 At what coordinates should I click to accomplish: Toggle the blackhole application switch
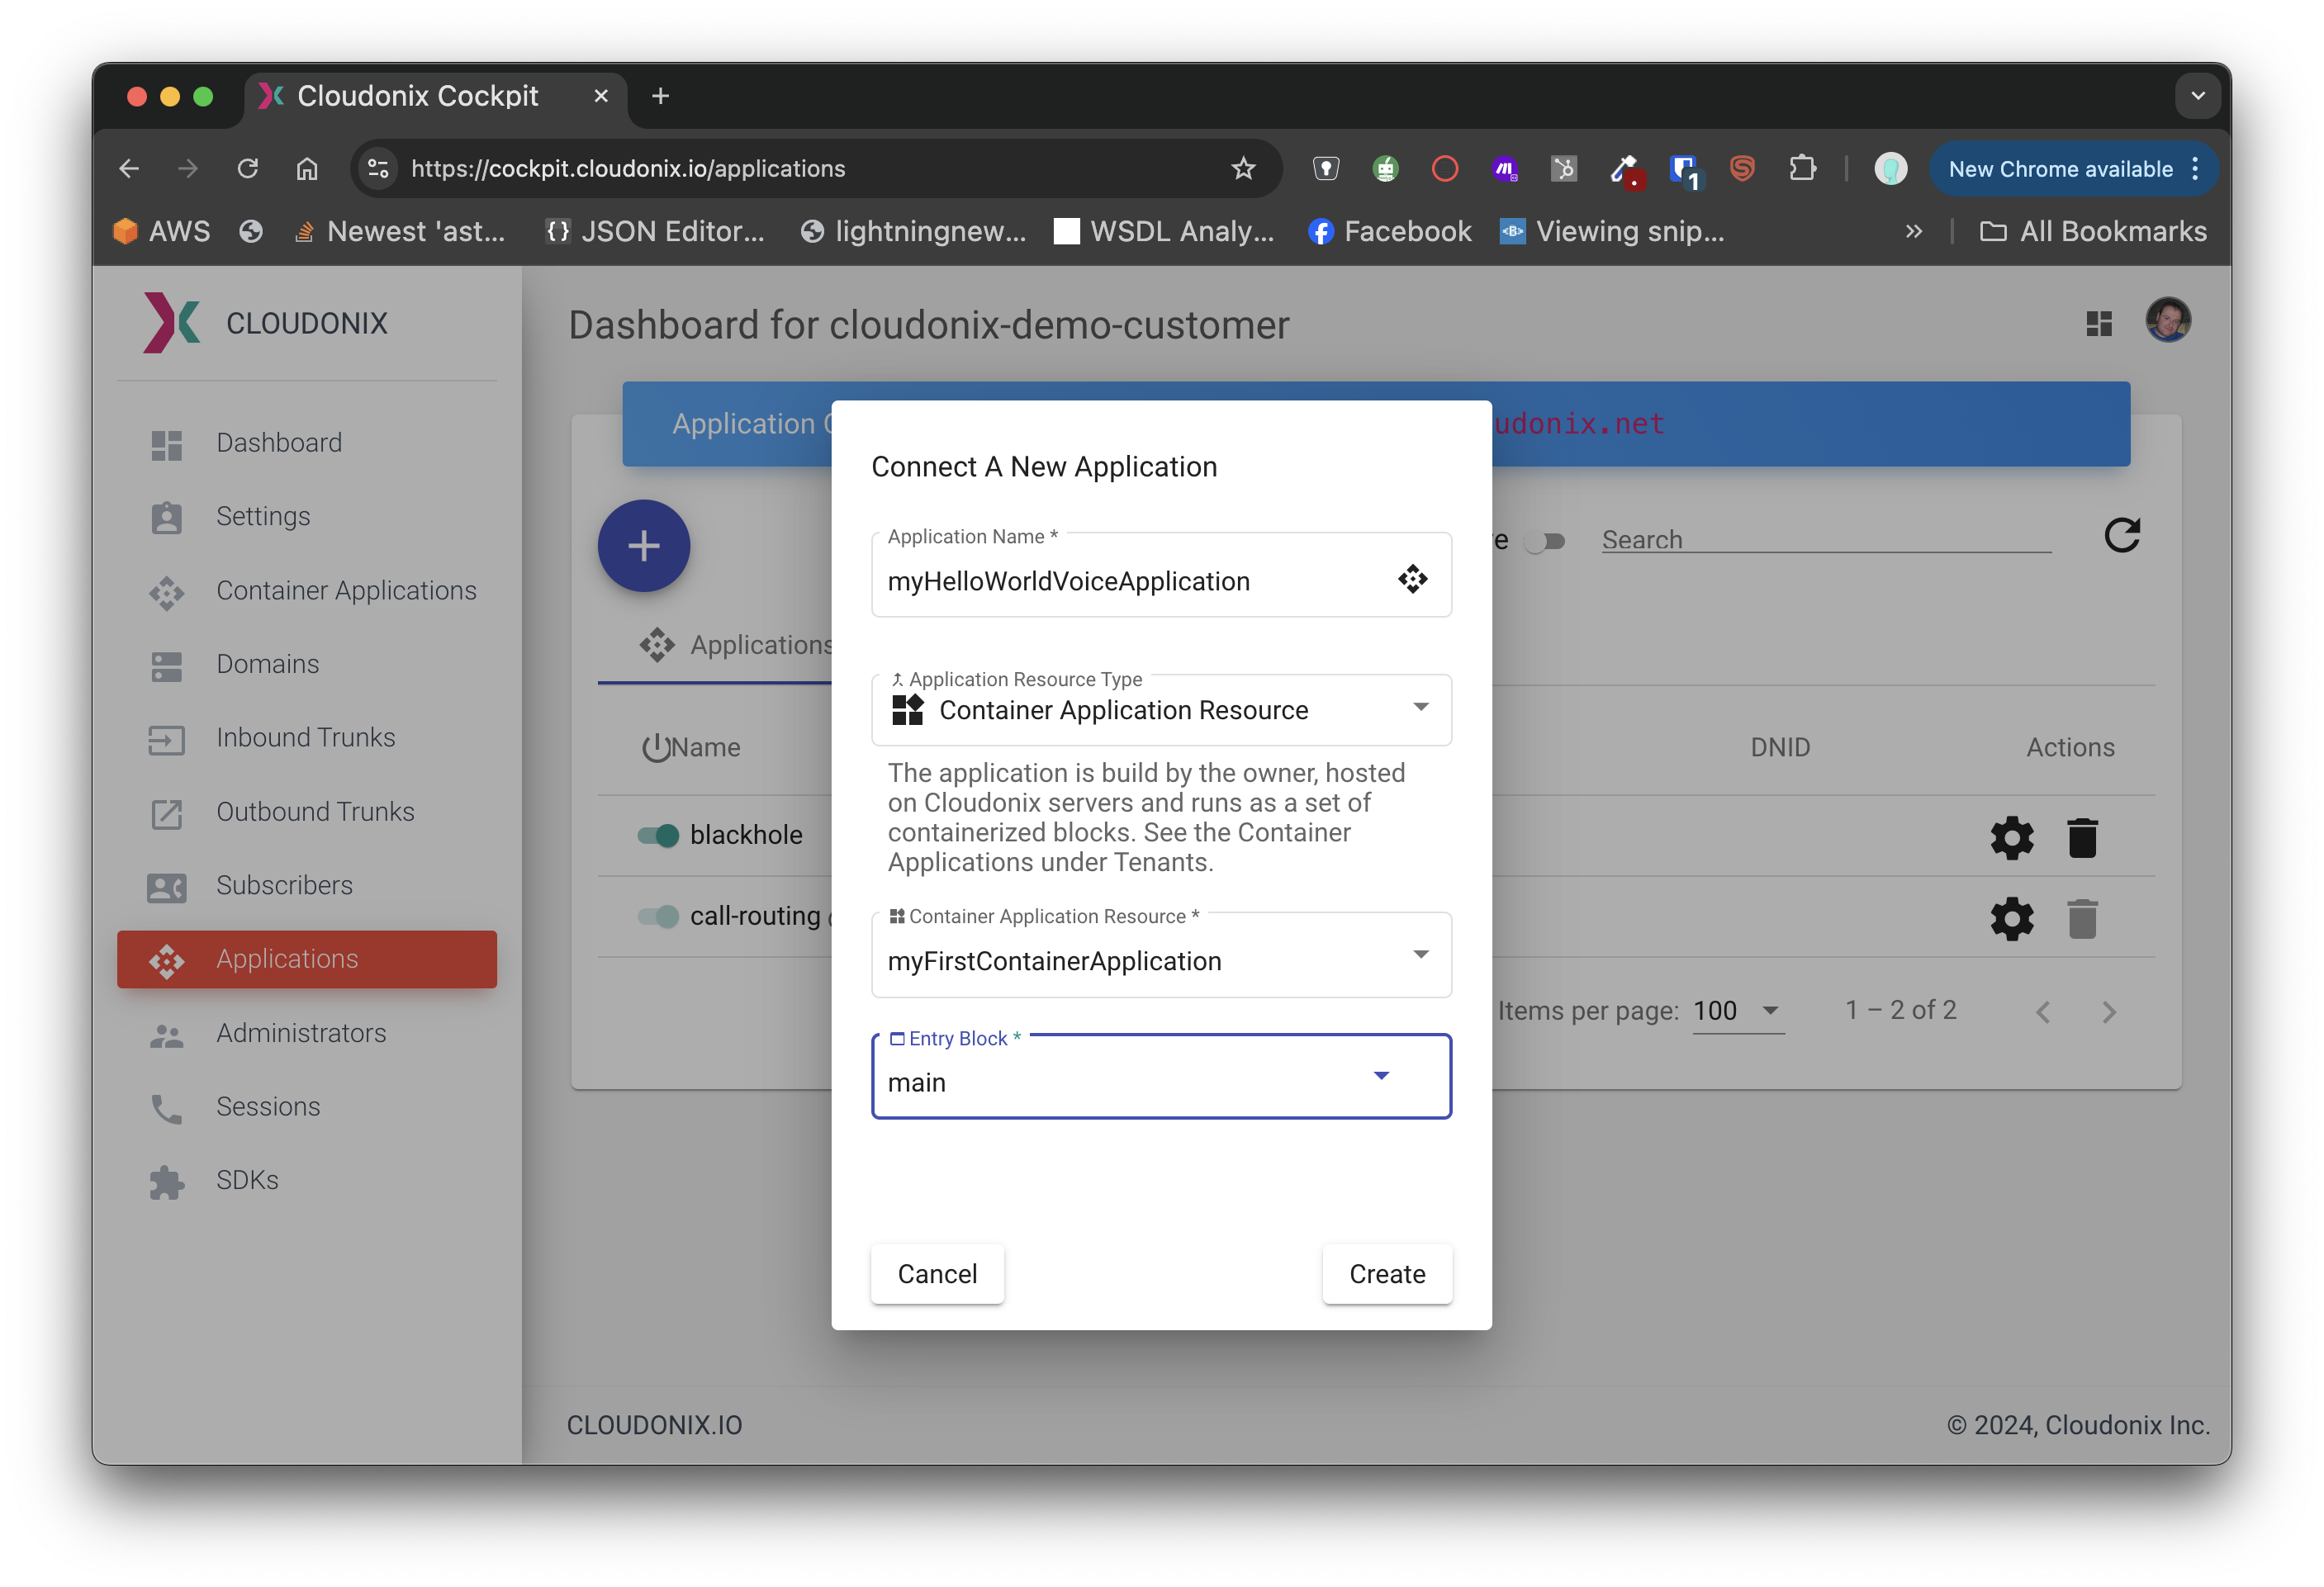(x=658, y=835)
